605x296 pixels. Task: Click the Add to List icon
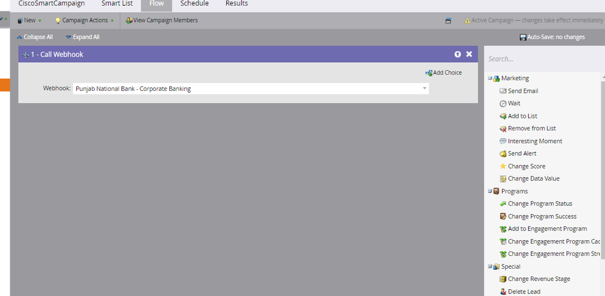pyautogui.click(x=503, y=116)
